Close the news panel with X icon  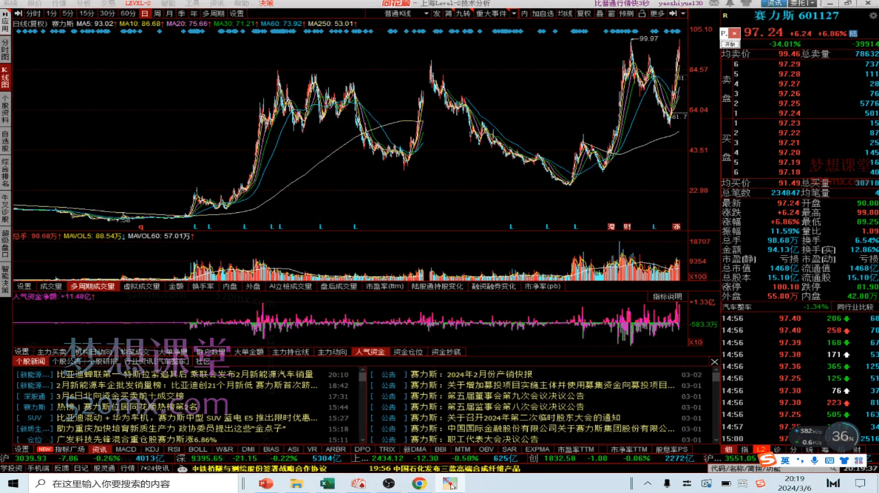tap(714, 362)
